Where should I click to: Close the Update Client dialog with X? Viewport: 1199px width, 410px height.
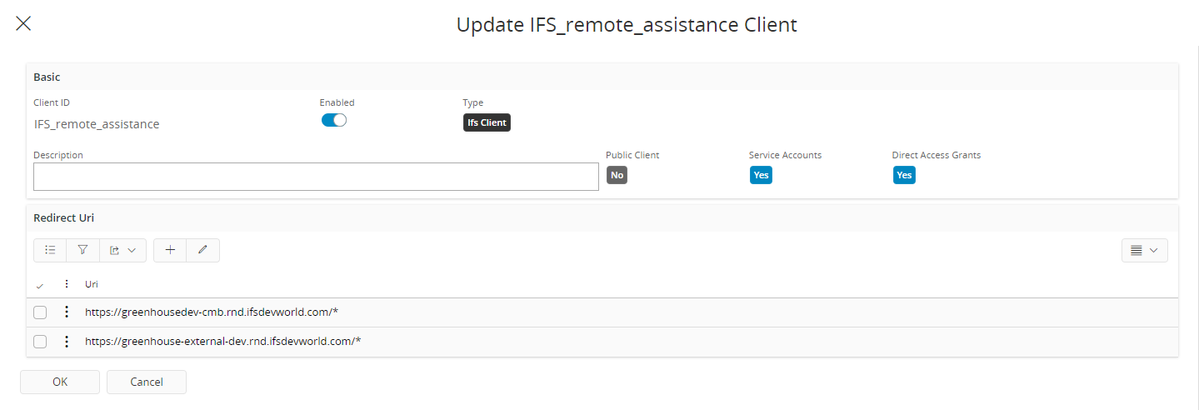[23, 23]
